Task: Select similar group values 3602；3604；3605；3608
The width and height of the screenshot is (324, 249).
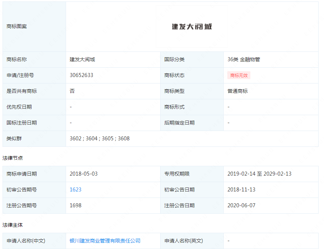Action: point(100,139)
